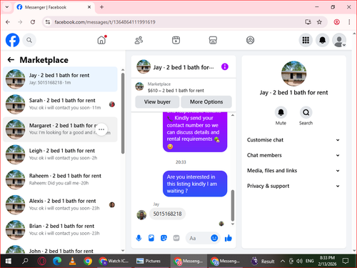Click the phone number message 5015168218
Image resolution: width=357 pixels, height=268 pixels.
tap(167, 214)
